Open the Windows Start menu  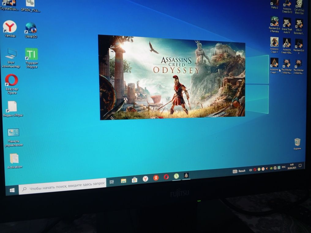(x=12, y=190)
